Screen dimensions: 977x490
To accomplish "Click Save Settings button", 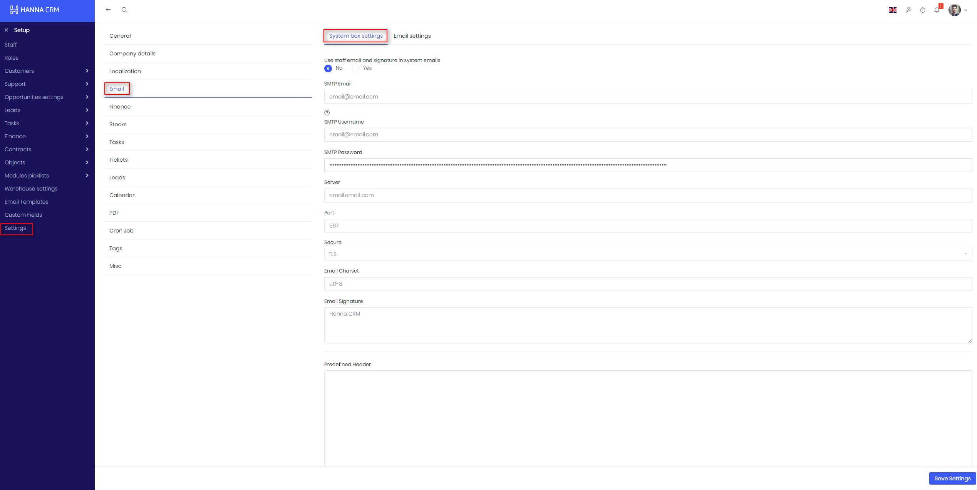I will click(952, 478).
